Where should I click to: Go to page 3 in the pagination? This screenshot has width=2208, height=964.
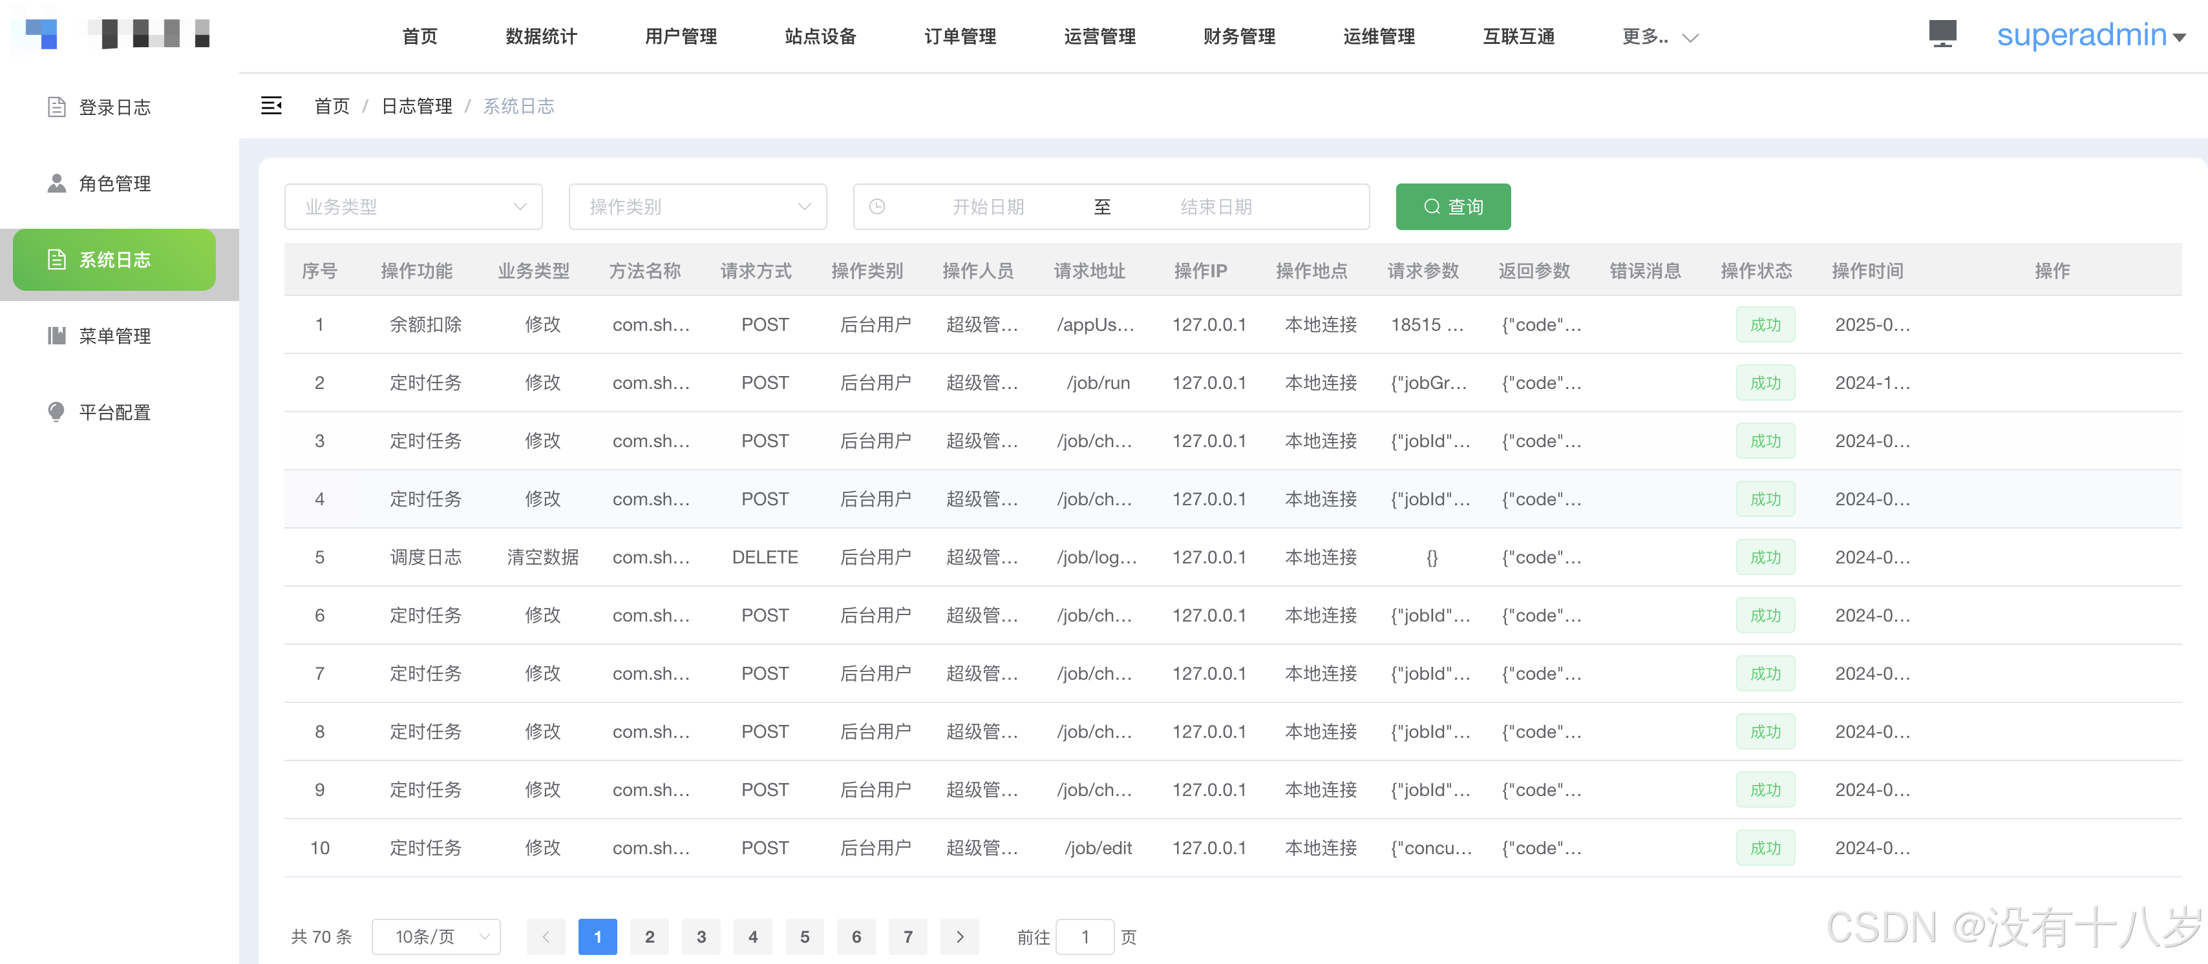pos(700,937)
